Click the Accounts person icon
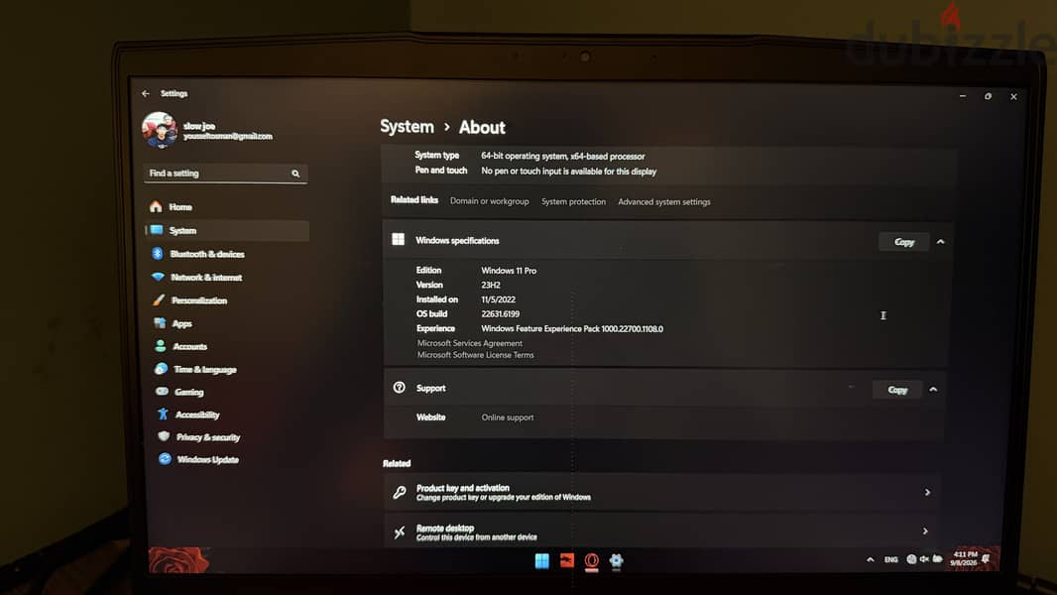Image resolution: width=1057 pixels, height=595 pixels. click(x=161, y=346)
